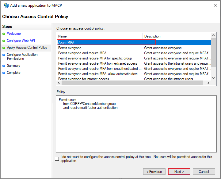Click 'Grant access to the intranet users.' description

pos(169,79)
